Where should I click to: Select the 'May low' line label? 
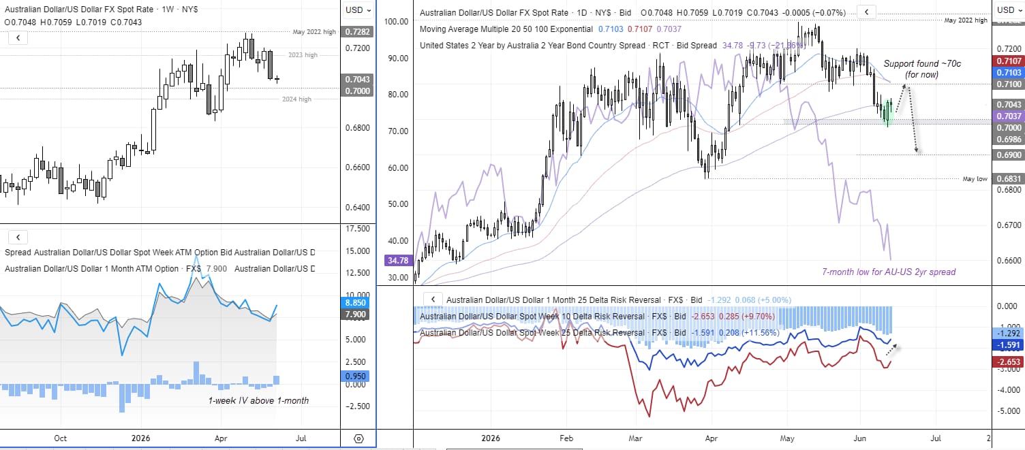click(975, 179)
